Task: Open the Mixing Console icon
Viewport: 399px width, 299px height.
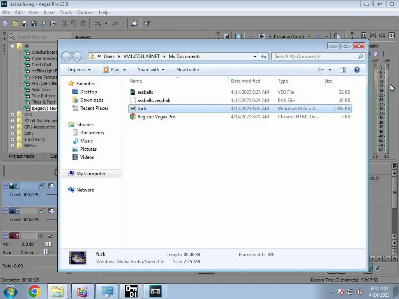Action: pyautogui.click(x=392, y=35)
